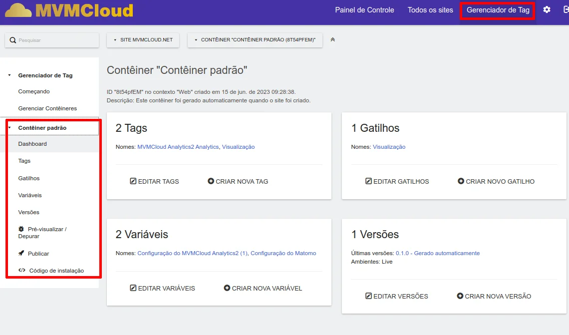The height and width of the screenshot is (335, 569).
Task: Go to Todos os sites menu
Action: pyautogui.click(x=430, y=10)
